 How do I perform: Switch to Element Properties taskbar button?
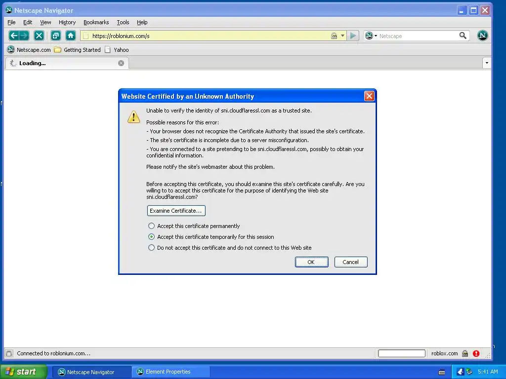click(171, 372)
